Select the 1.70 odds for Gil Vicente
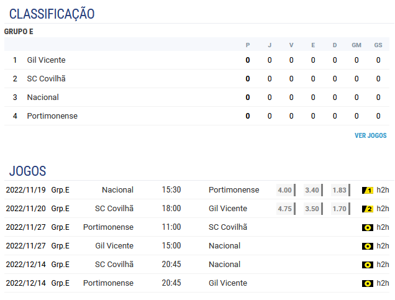 (x=340, y=209)
